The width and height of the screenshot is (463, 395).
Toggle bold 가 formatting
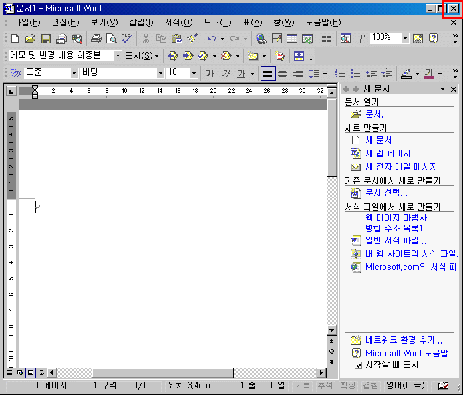[x=210, y=74]
